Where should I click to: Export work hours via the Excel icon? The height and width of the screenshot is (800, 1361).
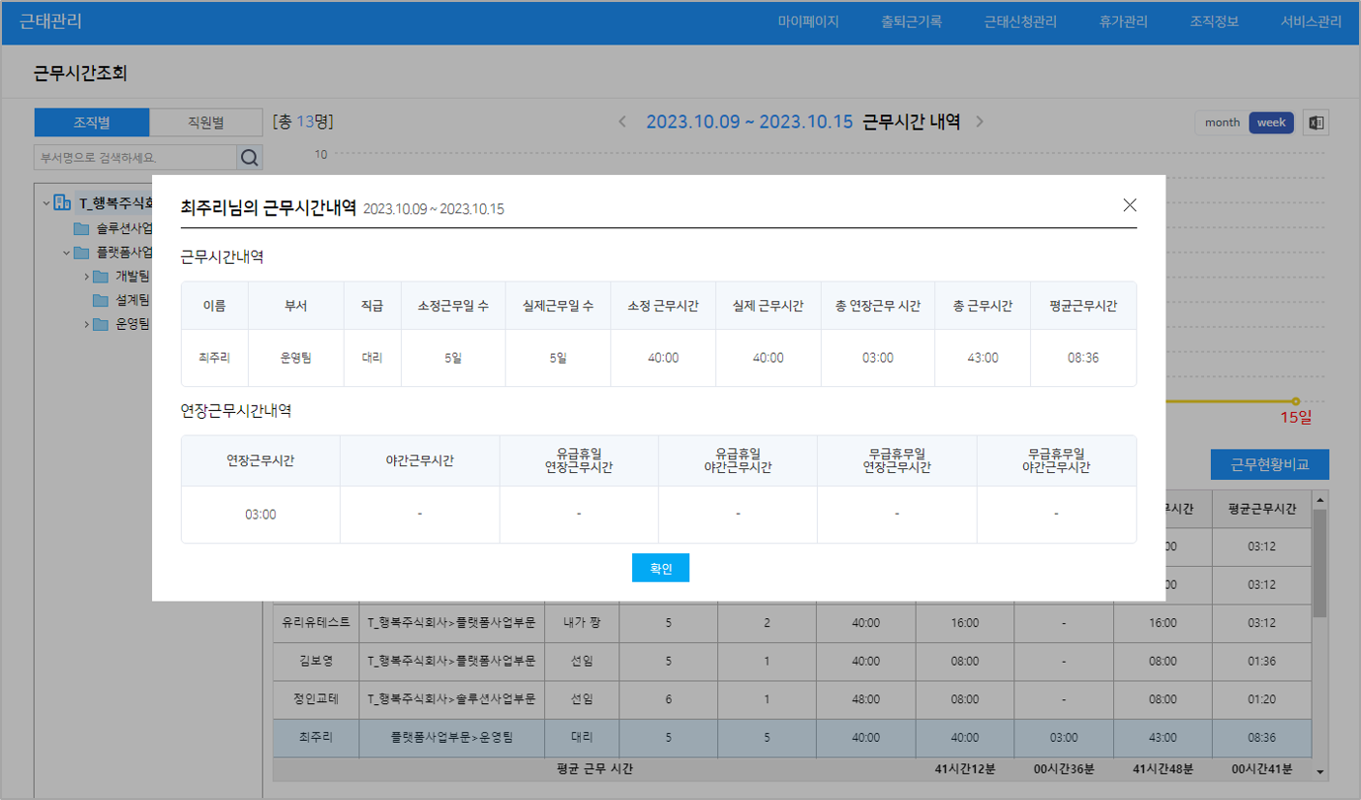pos(1316,122)
